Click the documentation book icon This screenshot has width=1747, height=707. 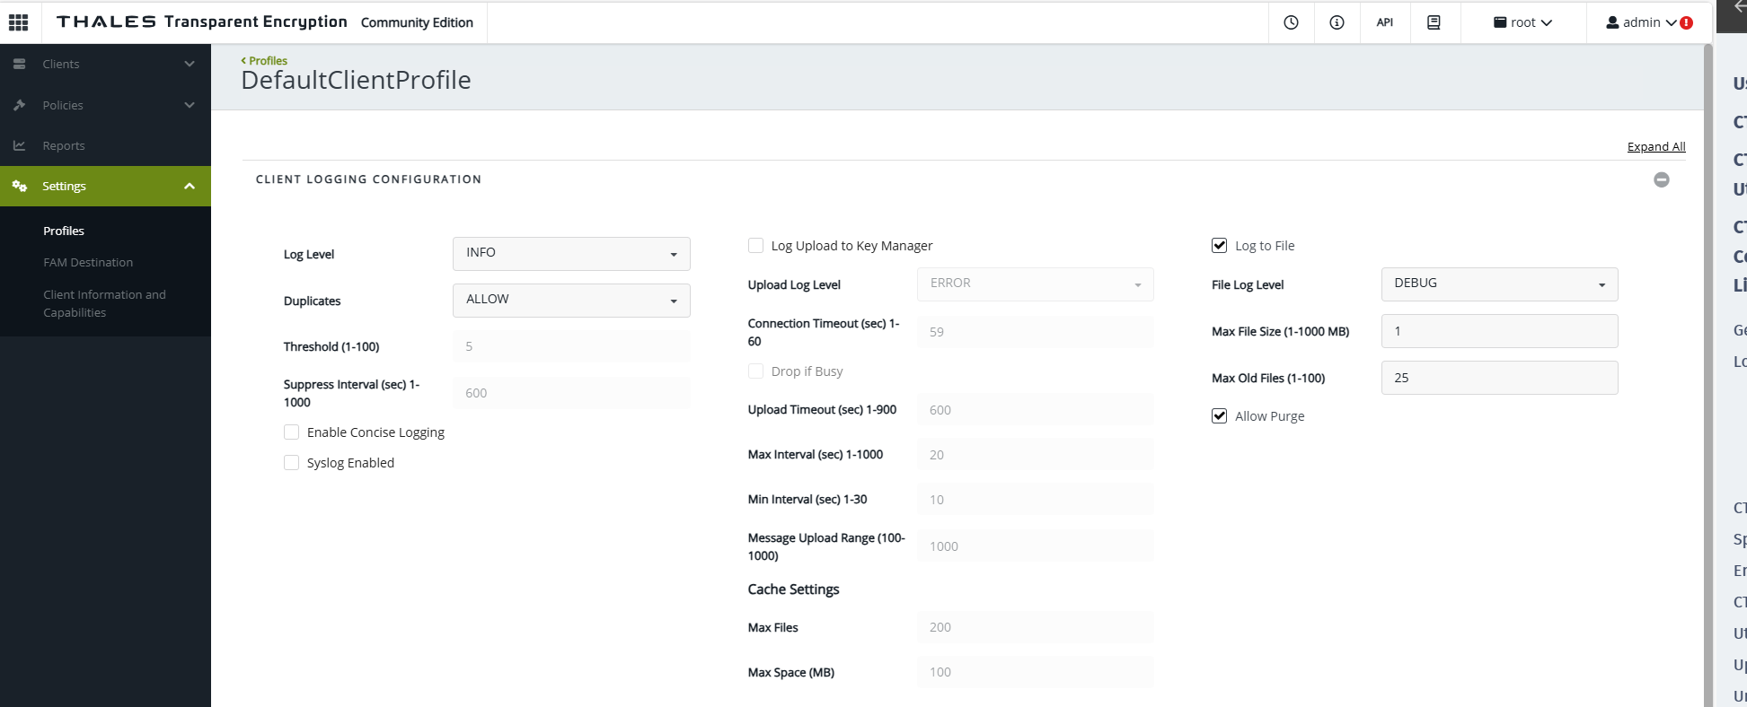(x=1434, y=22)
